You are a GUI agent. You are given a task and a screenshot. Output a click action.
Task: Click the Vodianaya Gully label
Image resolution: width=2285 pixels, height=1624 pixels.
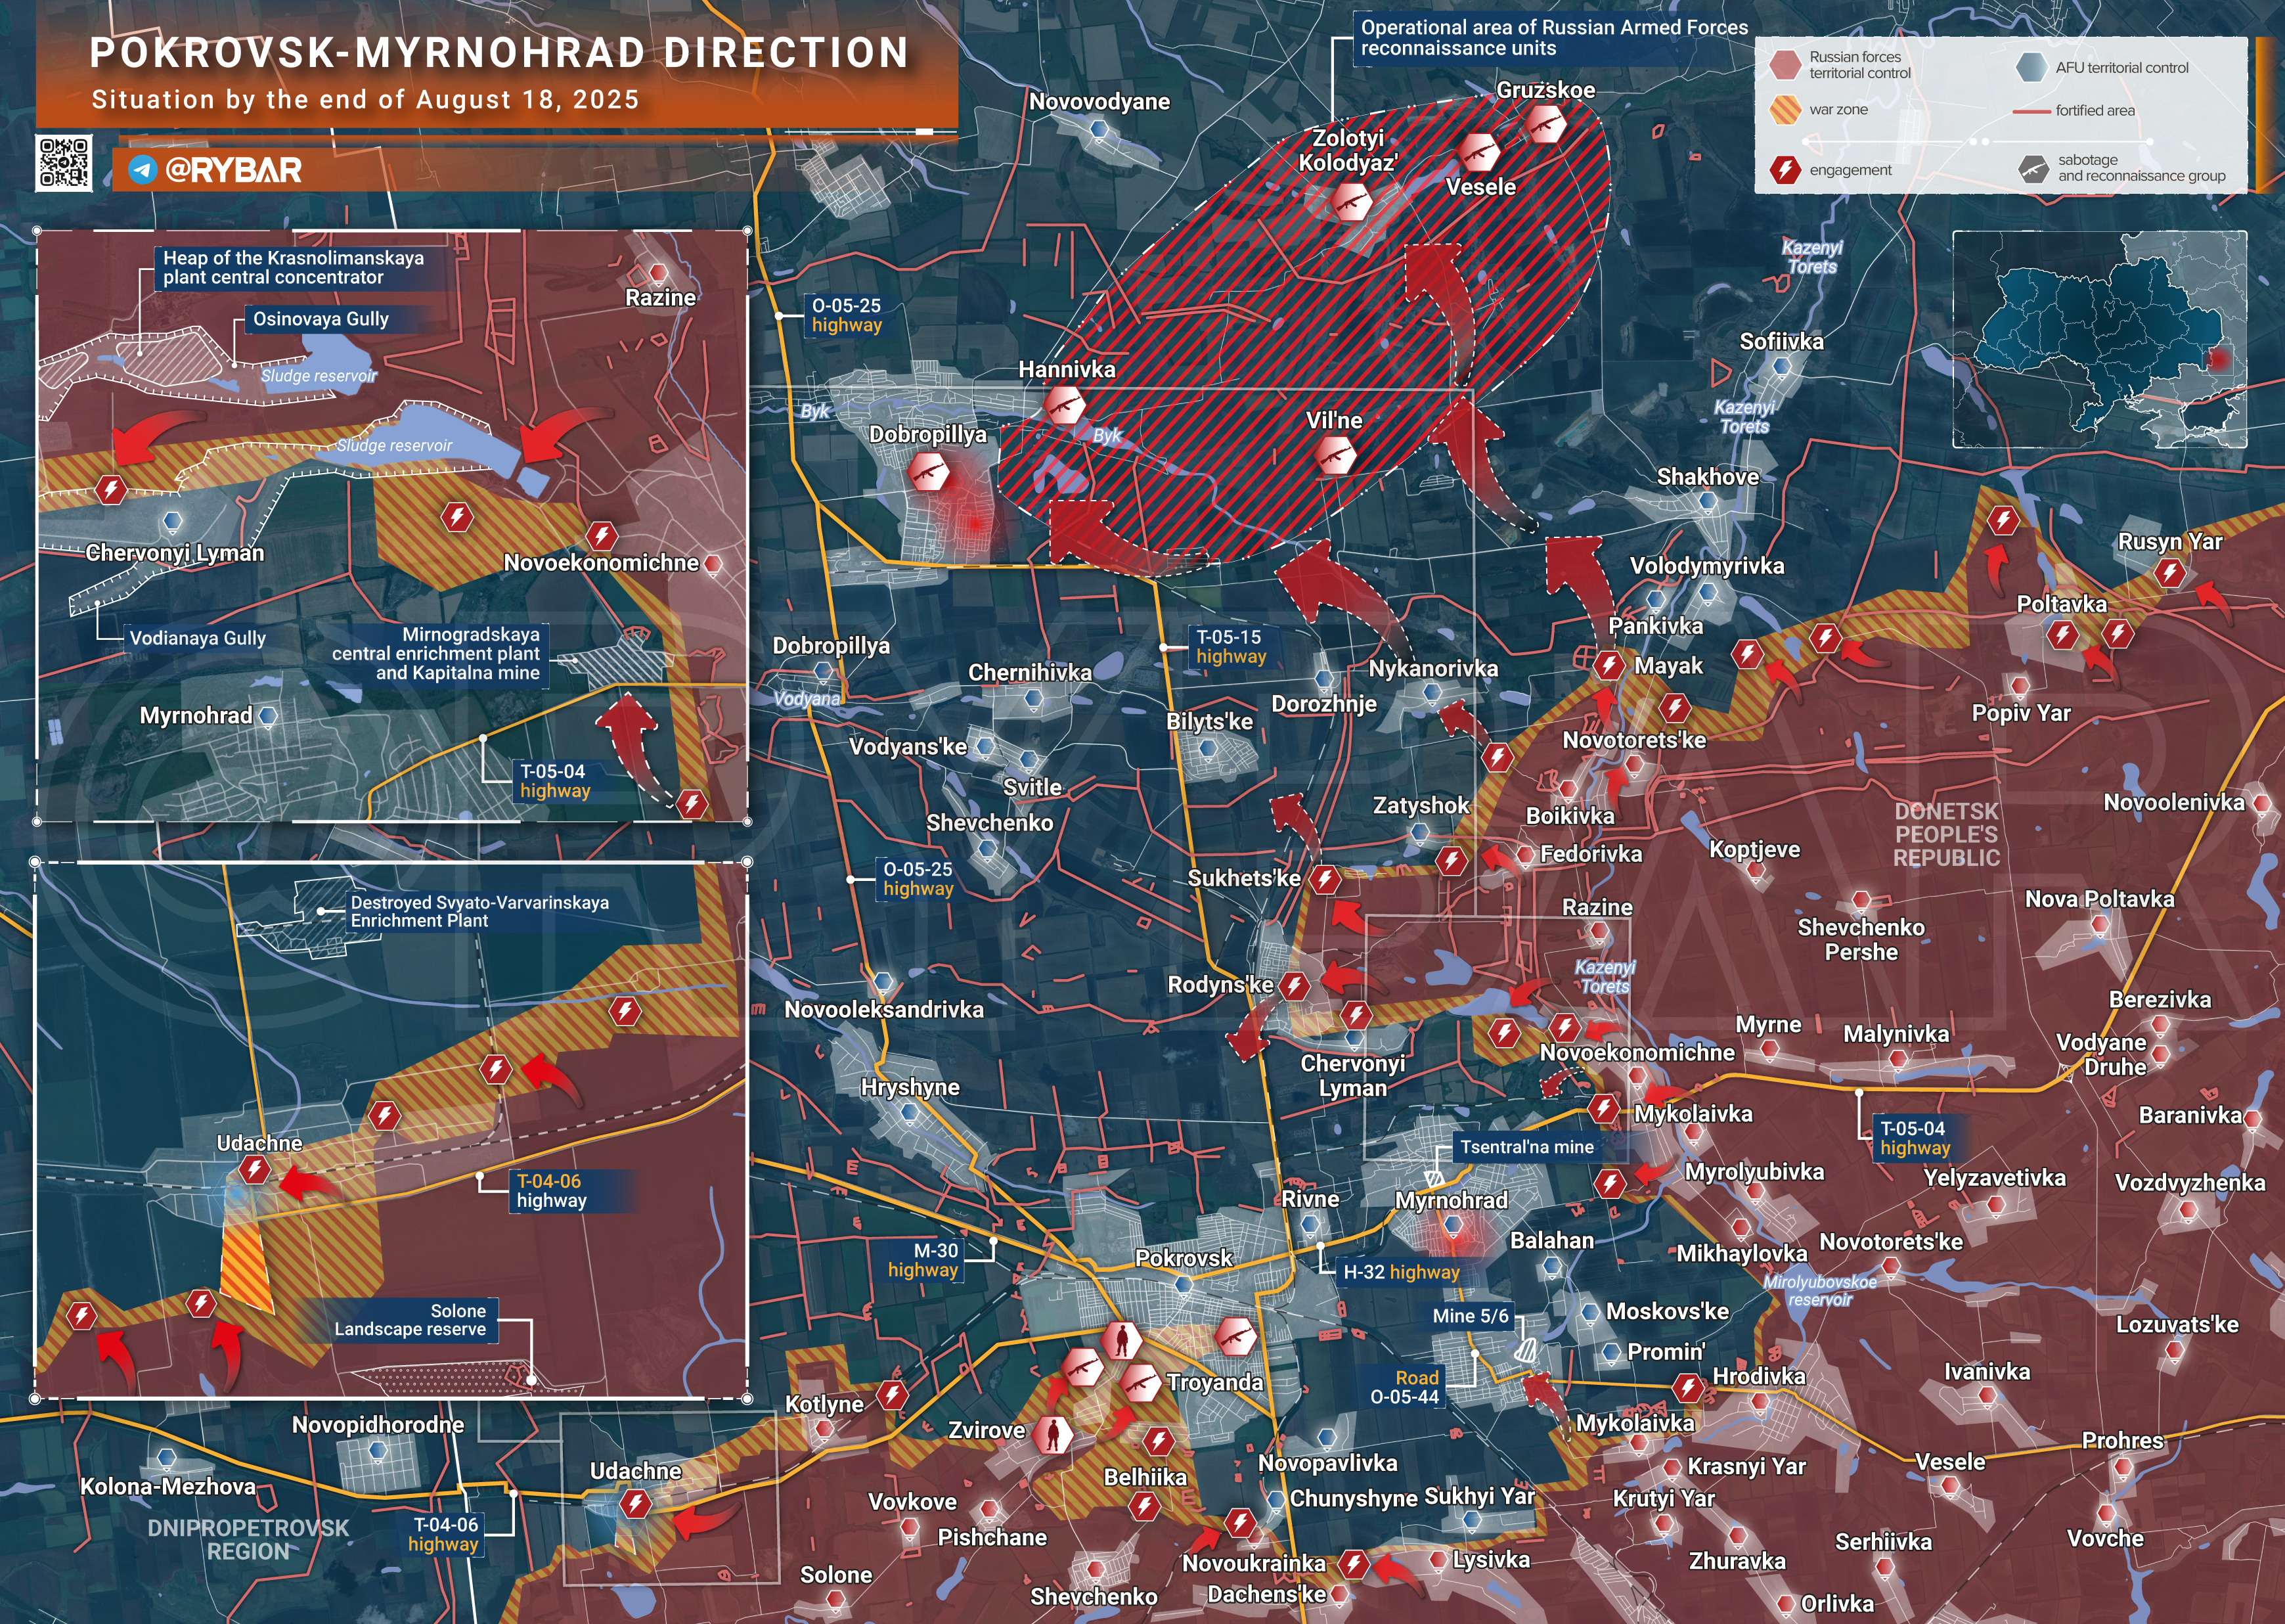pyautogui.click(x=197, y=638)
